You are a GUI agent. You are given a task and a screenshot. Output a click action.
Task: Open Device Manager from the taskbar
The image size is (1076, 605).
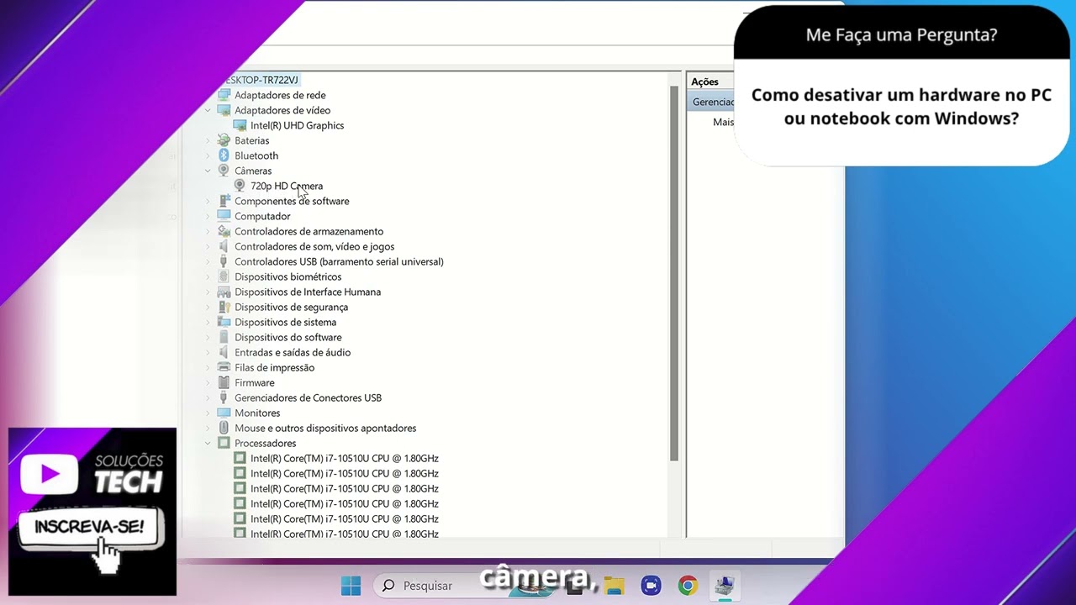pos(725,585)
